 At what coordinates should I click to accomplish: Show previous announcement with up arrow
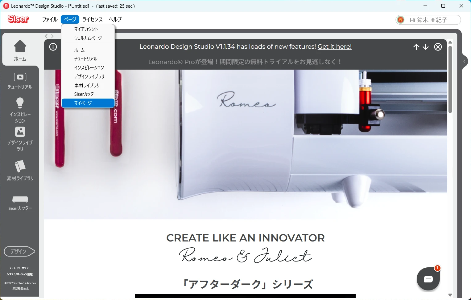pyautogui.click(x=416, y=47)
